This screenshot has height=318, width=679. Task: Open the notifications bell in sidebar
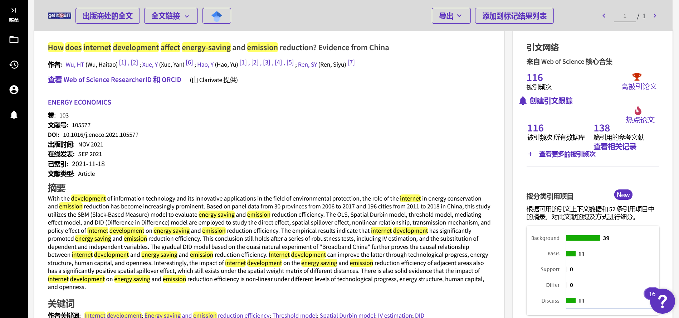(14, 115)
